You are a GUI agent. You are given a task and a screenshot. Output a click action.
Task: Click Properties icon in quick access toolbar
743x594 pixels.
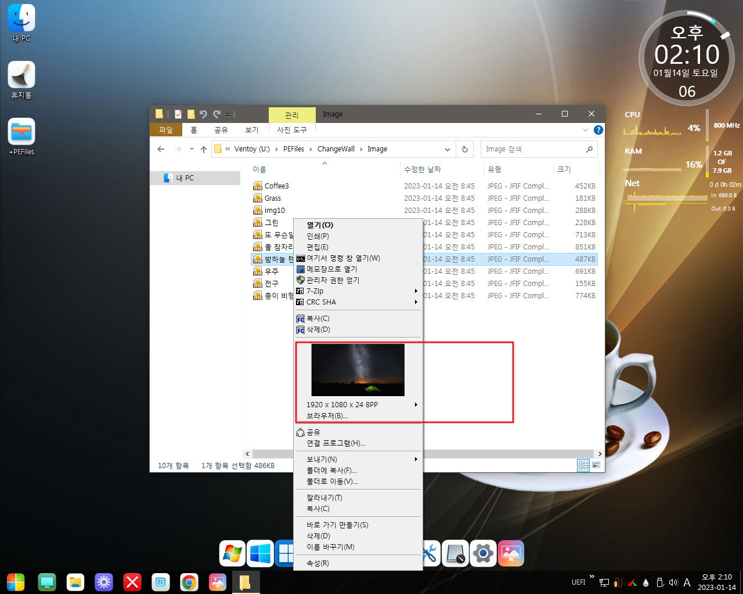(178, 114)
